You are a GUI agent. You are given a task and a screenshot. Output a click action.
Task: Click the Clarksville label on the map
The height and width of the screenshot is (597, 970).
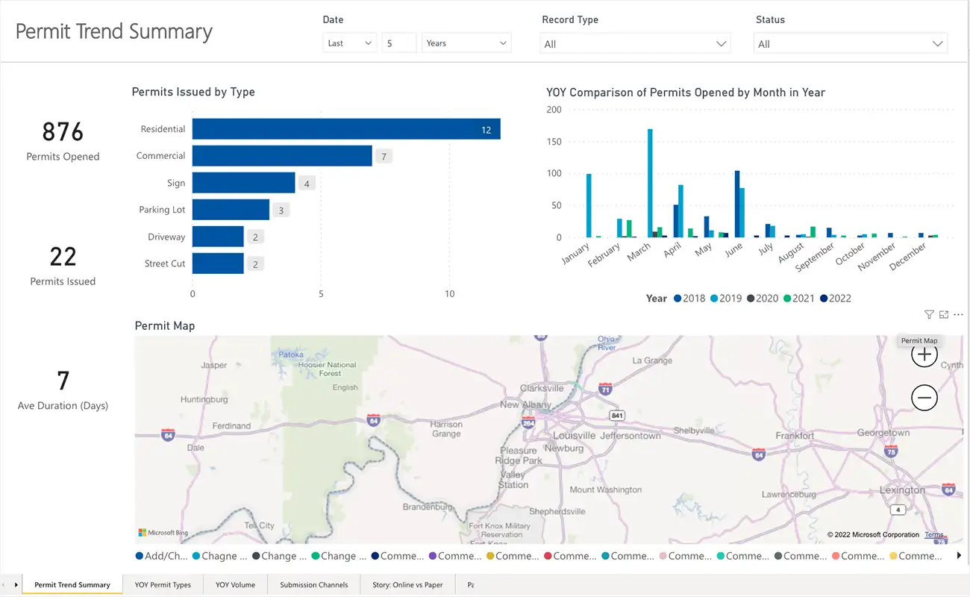pos(542,388)
